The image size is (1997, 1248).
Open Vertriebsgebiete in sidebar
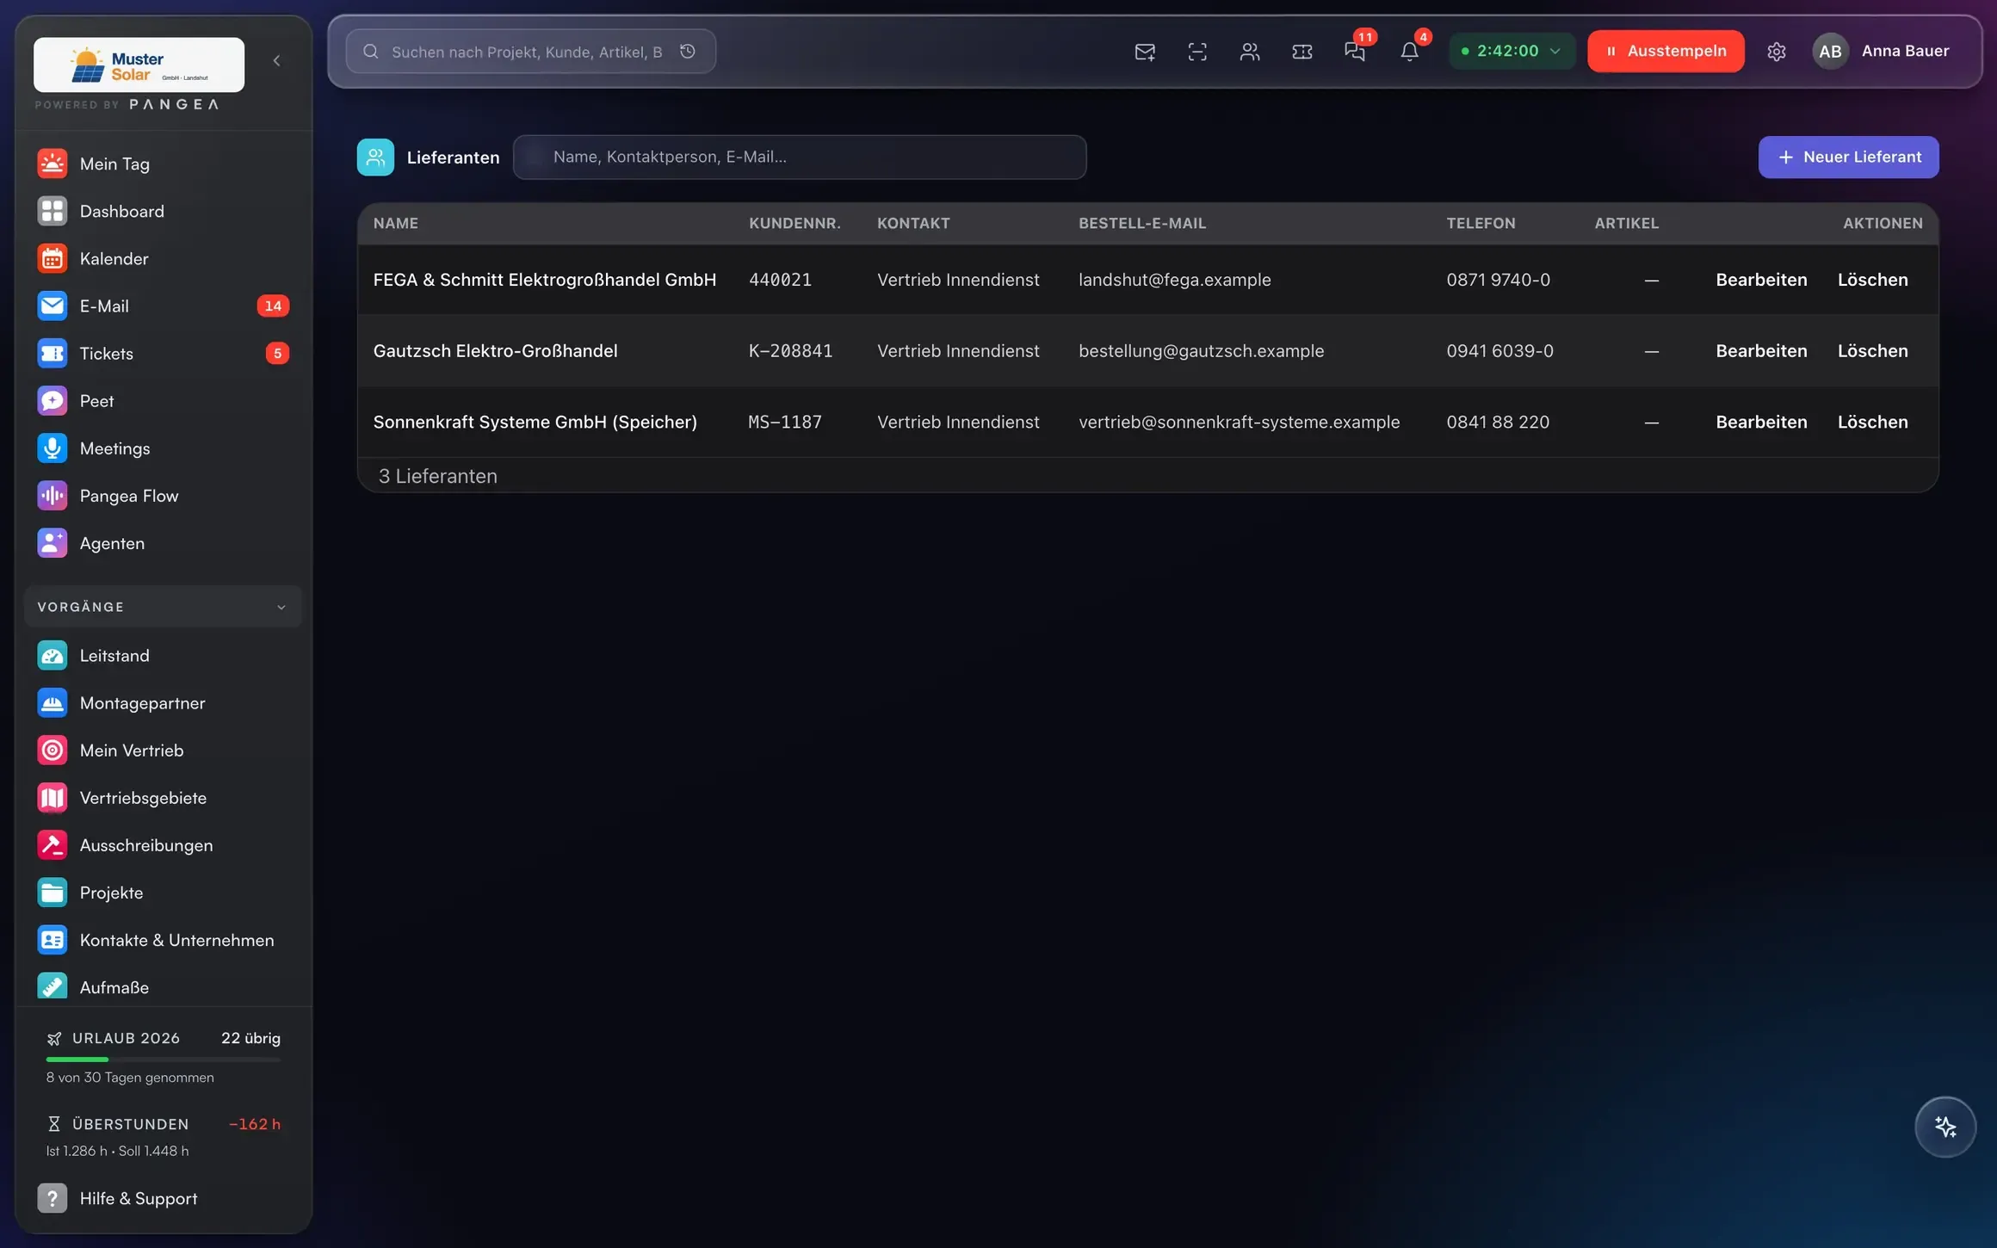click(163, 798)
